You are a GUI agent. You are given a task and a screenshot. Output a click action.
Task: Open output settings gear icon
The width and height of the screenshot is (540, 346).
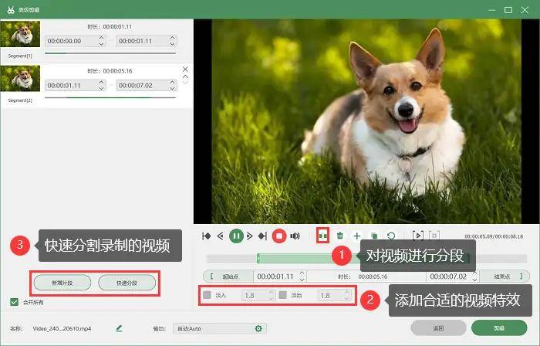(258, 328)
